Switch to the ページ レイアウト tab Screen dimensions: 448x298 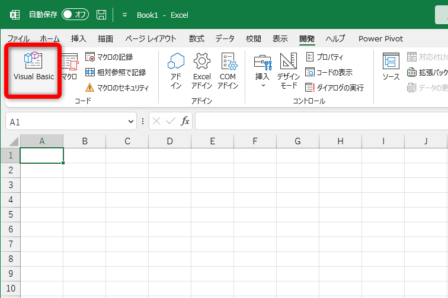click(151, 38)
